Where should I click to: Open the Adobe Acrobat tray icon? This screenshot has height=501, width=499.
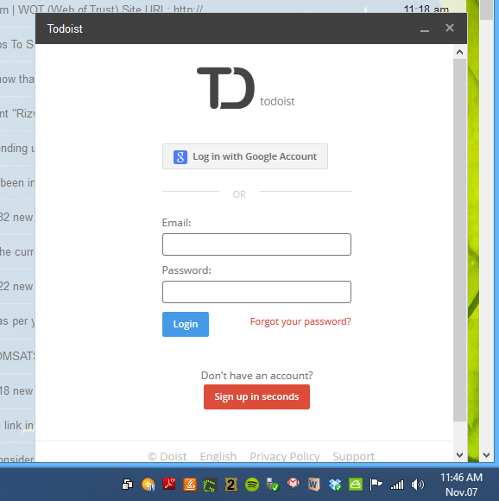click(169, 484)
